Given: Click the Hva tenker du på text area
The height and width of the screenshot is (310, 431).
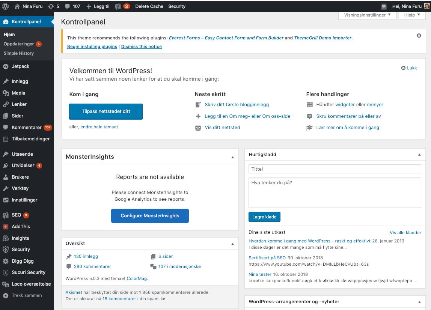Looking at the screenshot, I should coord(335,193).
